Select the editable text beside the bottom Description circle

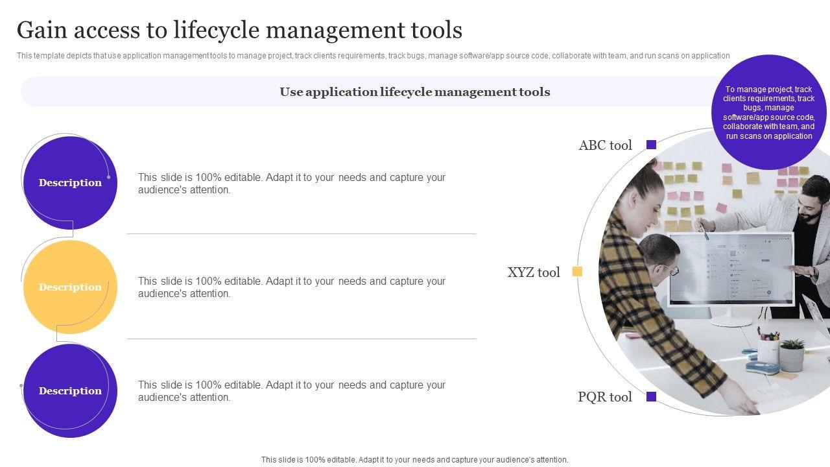292,391
